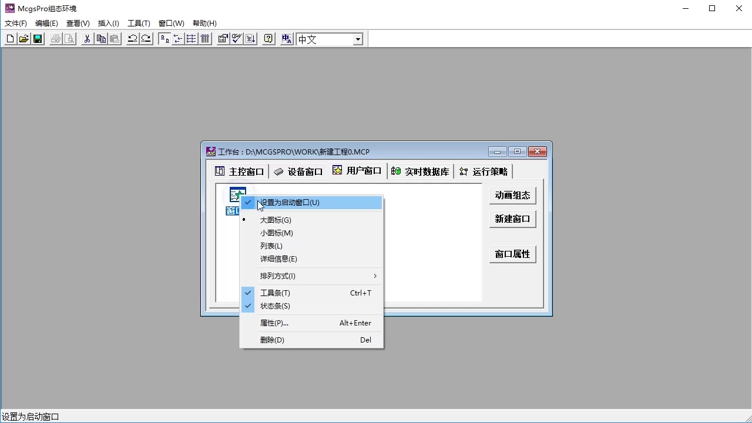The width and height of the screenshot is (752, 423).
Task: Select 大图标(G) view option
Action: 311,220
